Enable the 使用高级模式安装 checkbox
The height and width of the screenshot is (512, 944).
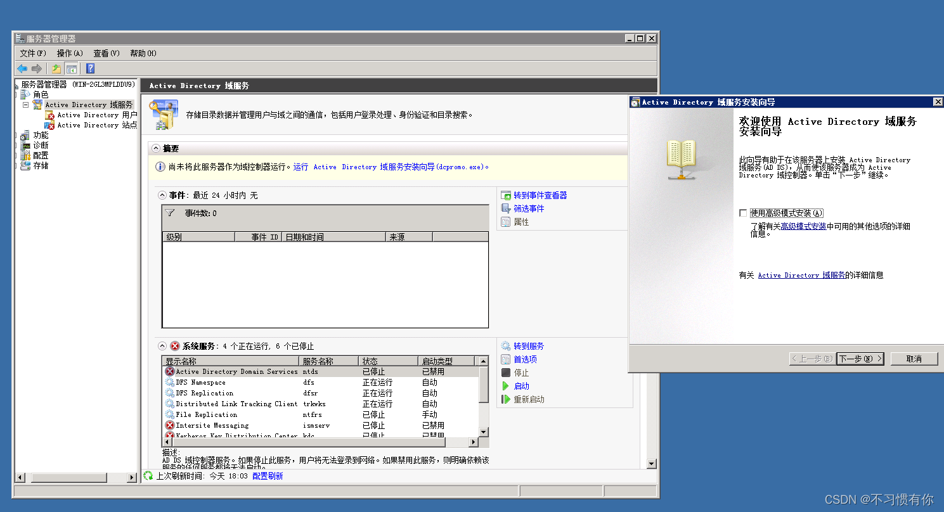742,213
